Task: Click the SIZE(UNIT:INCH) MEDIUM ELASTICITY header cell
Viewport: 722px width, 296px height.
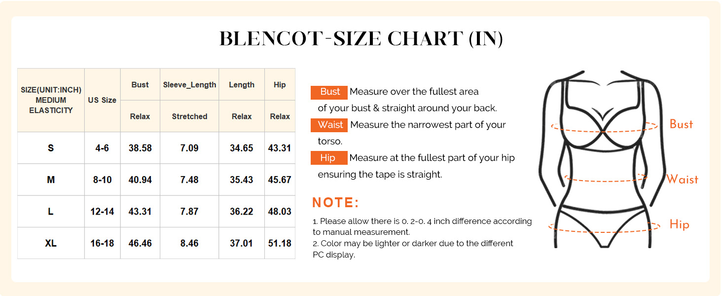Action: (x=51, y=100)
